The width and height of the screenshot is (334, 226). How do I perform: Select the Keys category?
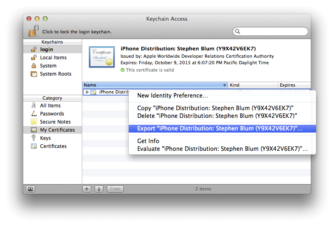45,138
